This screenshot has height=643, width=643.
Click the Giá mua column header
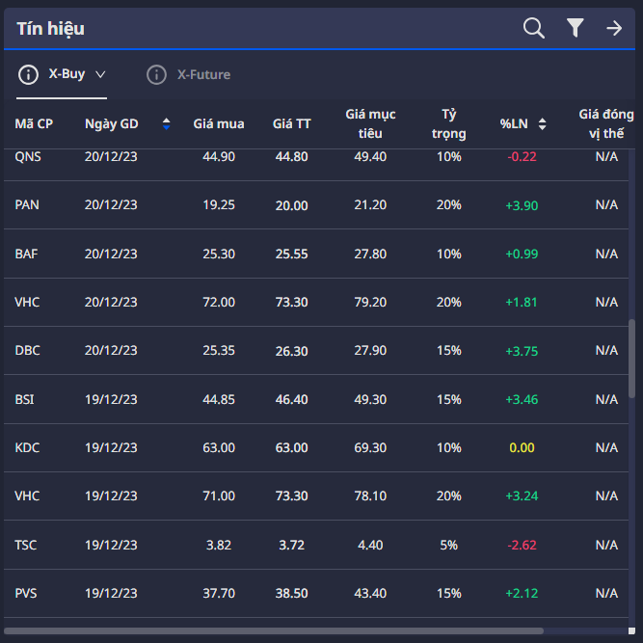(x=218, y=123)
